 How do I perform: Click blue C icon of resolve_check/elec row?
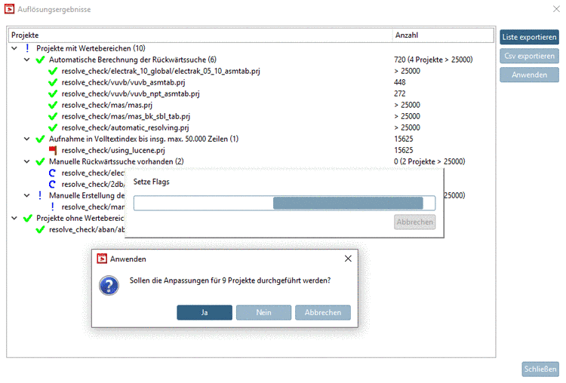coord(52,173)
